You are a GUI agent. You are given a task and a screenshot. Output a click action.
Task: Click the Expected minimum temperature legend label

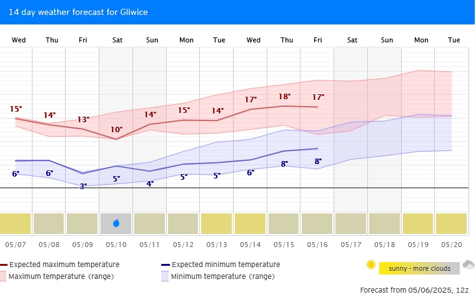pos(226,265)
